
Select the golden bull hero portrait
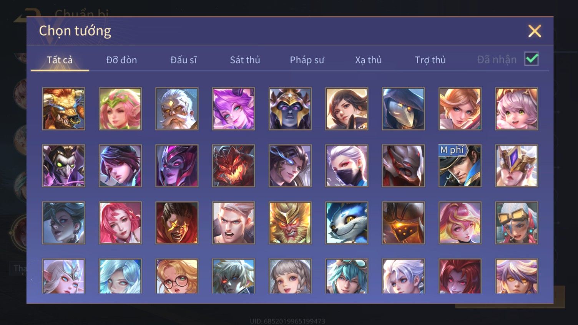pyautogui.click(x=63, y=109)
